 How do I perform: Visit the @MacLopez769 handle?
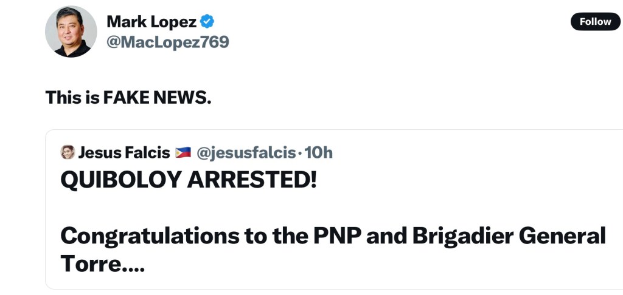click(167, 42)
